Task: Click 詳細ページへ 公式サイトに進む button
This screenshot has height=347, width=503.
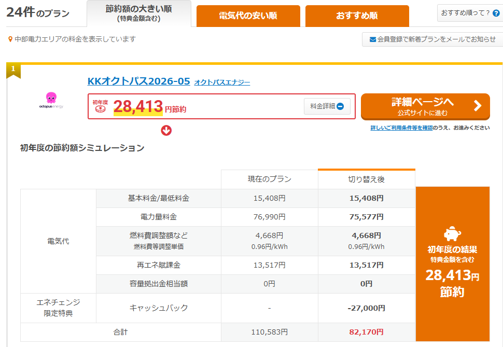Action: coord(425,106)
